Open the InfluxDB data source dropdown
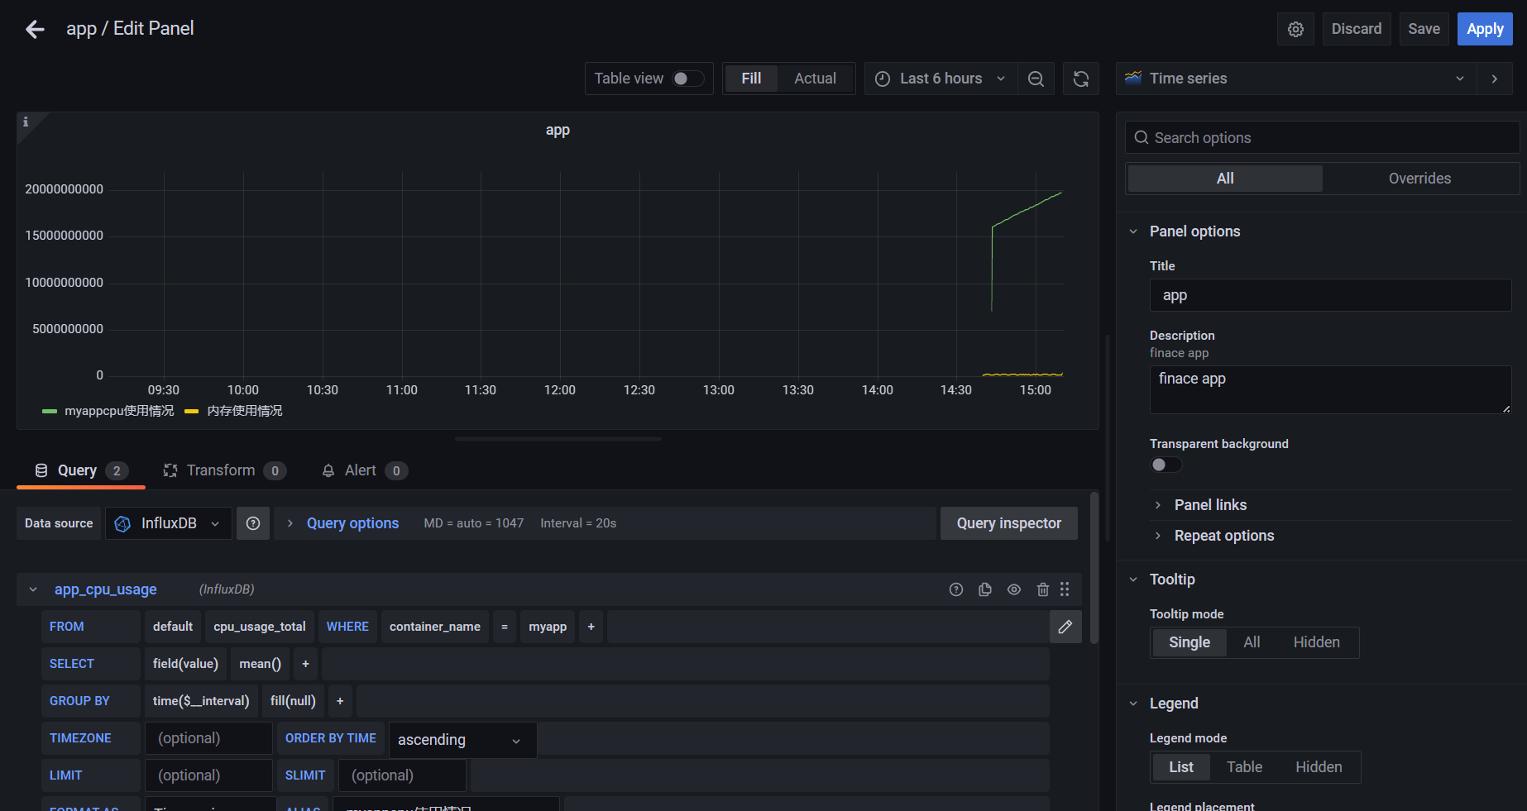The width and height of the screenshot is (1527, 811). (169, 523)
